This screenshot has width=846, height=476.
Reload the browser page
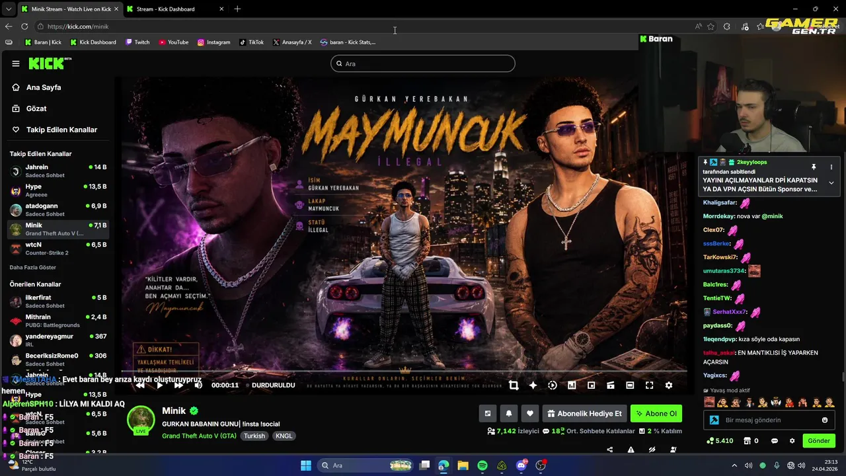click(24, 26)
